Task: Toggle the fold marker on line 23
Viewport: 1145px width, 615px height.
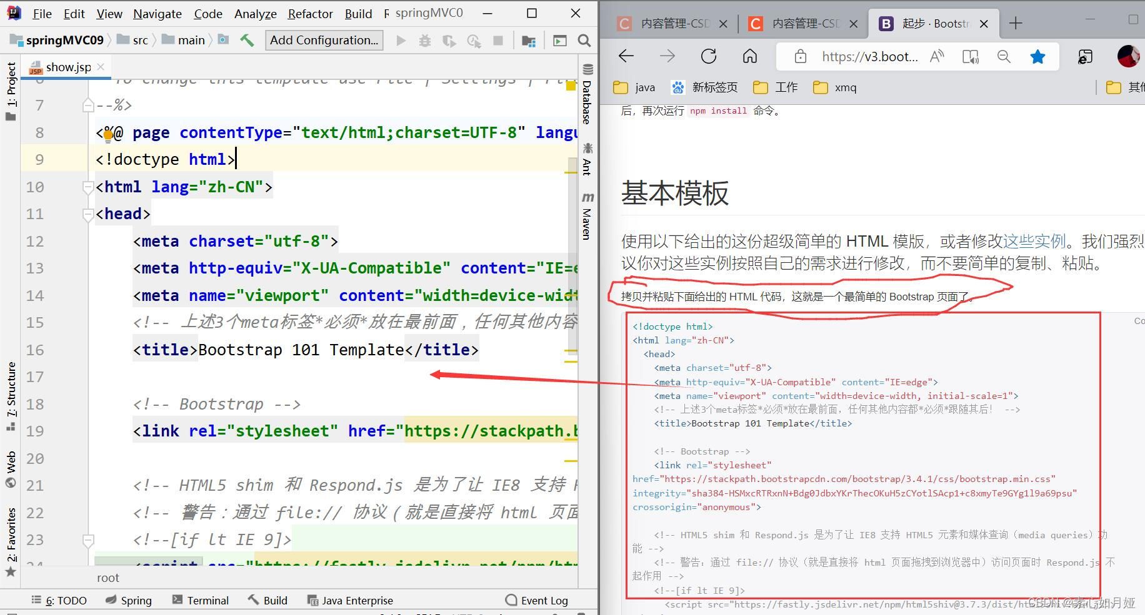Action: (88, 540)
